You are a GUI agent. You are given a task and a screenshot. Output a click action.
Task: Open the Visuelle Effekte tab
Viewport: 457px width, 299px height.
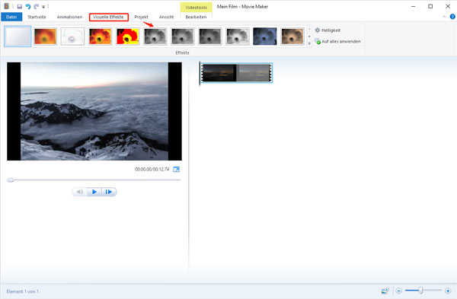pos(108,17)
